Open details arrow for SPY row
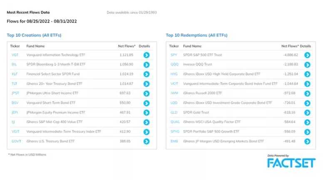 pyautogui.click(x=307, y=55)
